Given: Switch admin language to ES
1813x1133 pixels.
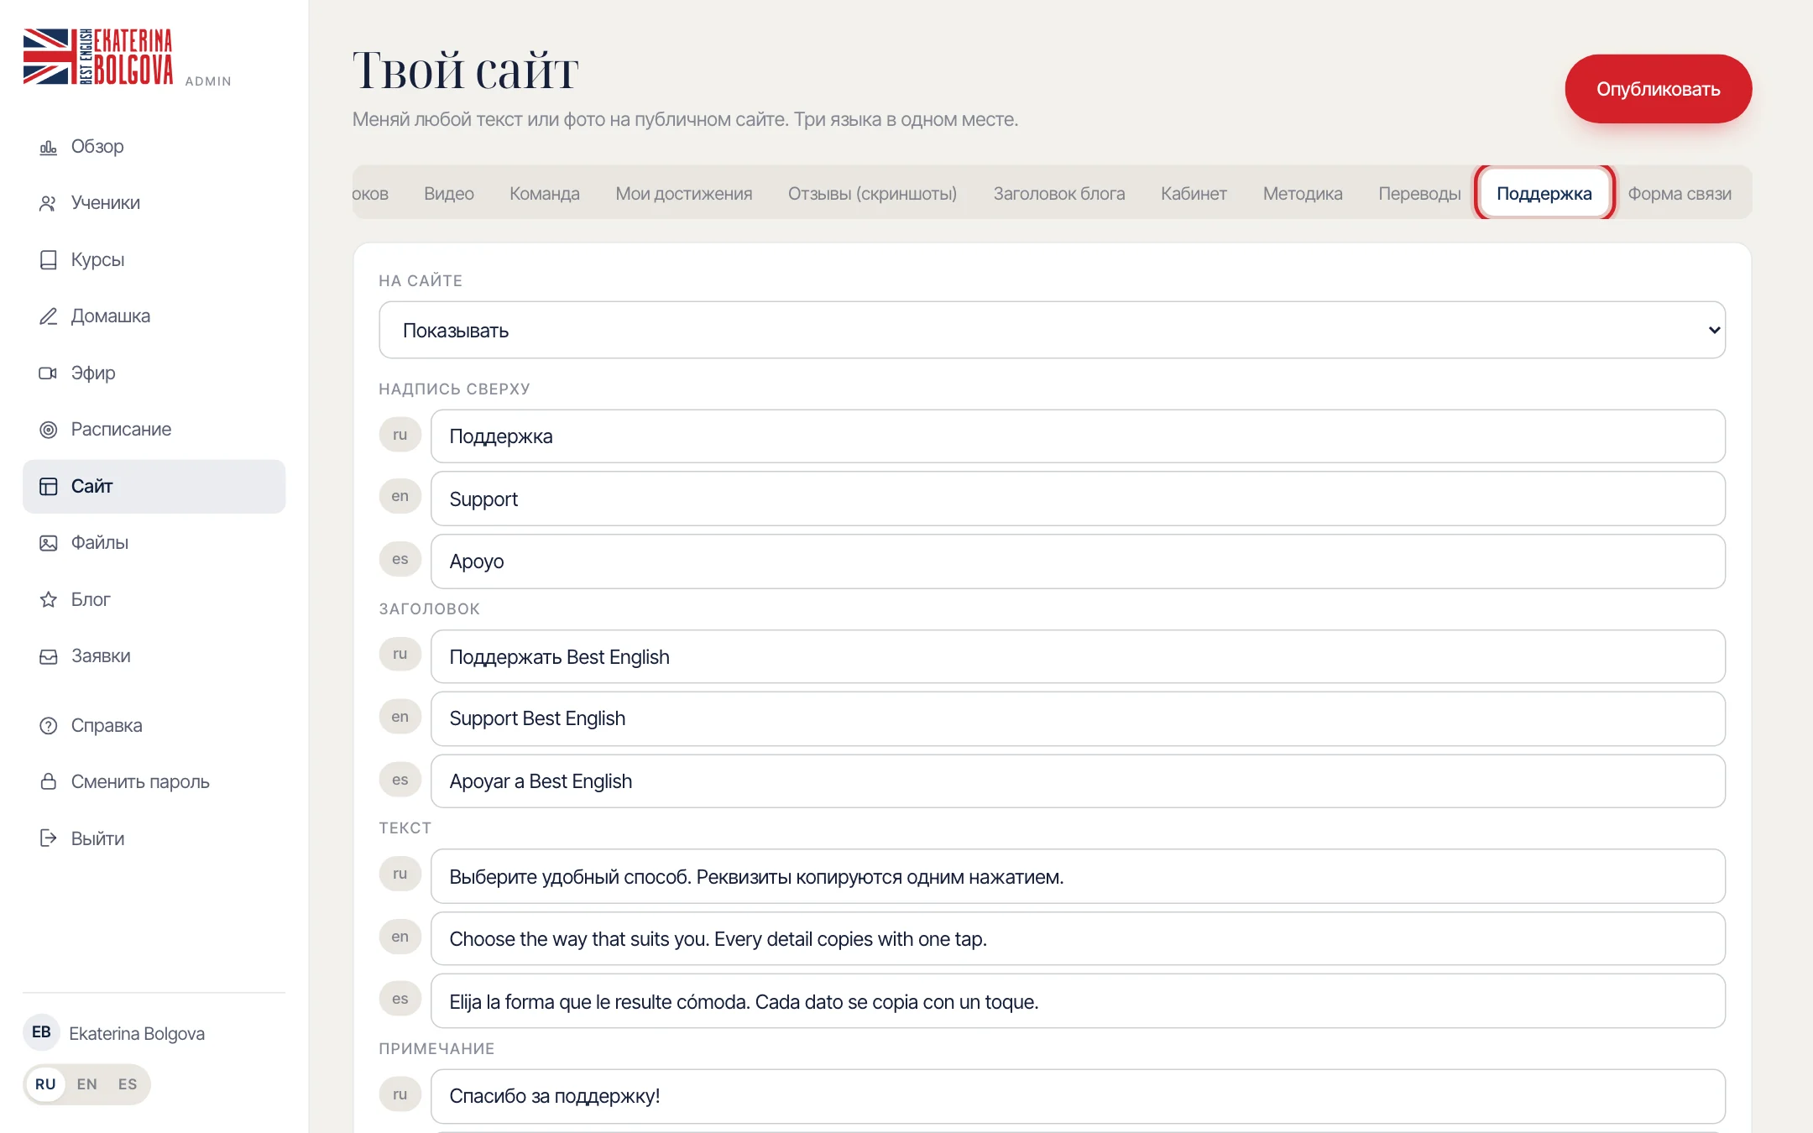Looking at the screenshot, I should click(x=127, y=1084).
